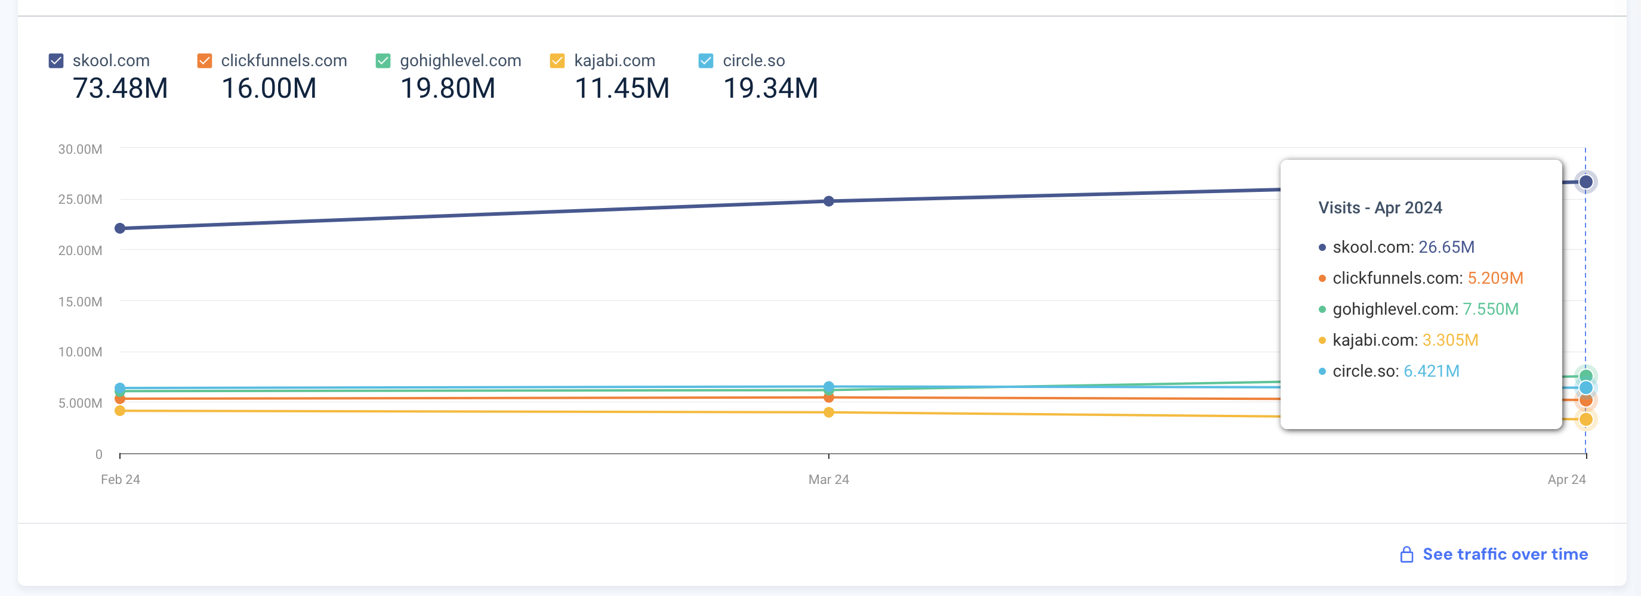Toggle the clickfunnels.com series checkbox
The width and height of the screenshot is (1641, 596).
point(205,61)
